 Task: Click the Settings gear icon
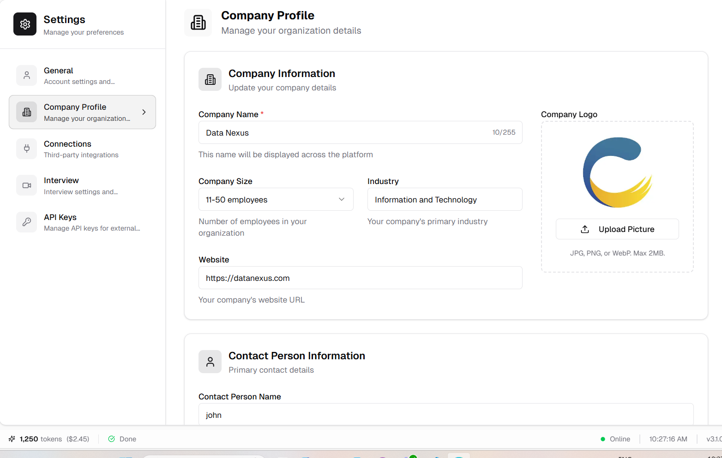click(x=24, y=24)
